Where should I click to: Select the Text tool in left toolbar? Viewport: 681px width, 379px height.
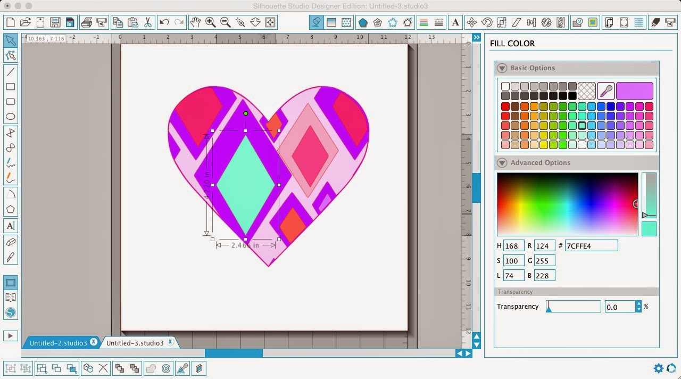[x=11, y=226]
